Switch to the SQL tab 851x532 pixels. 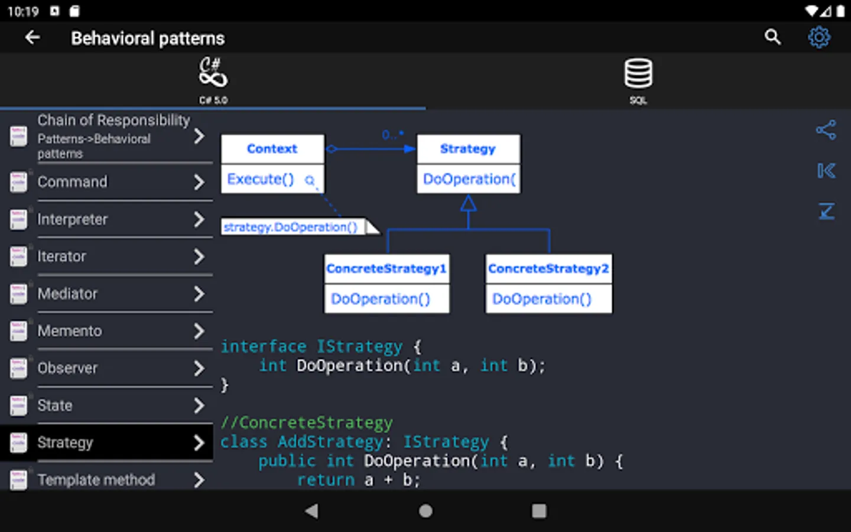coord(638,81)
